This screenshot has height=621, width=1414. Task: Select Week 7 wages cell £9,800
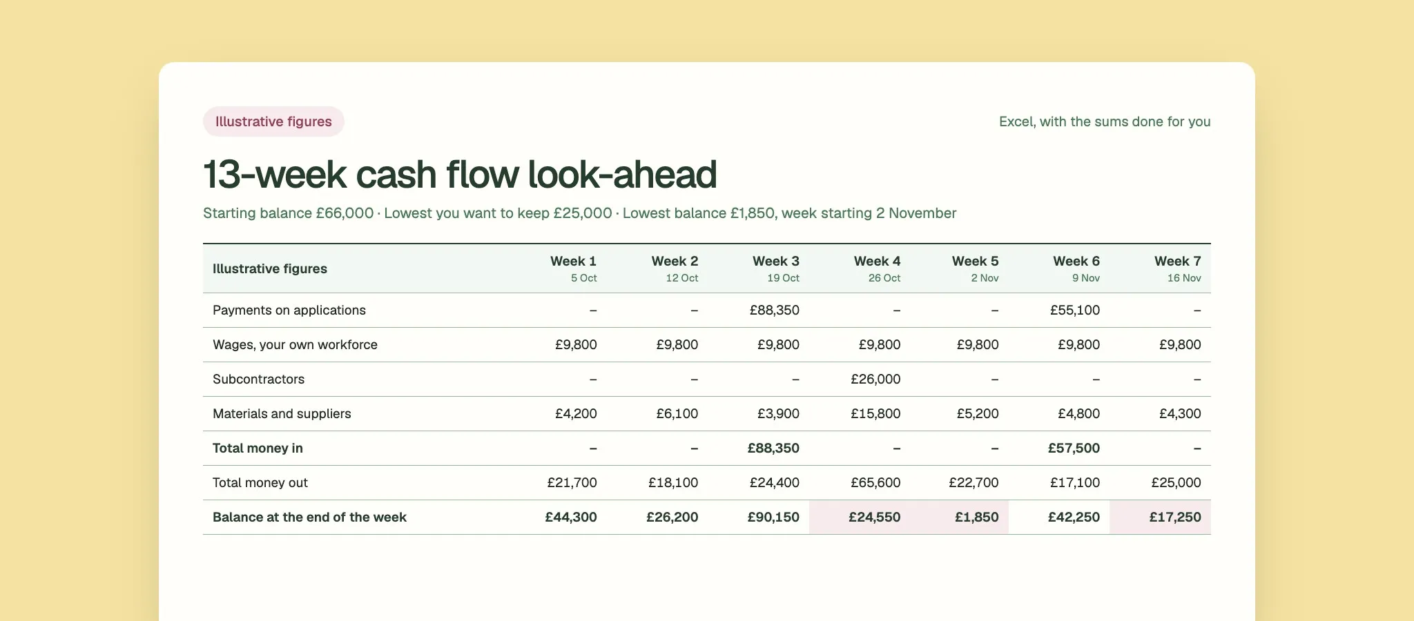coord(1161,345)
